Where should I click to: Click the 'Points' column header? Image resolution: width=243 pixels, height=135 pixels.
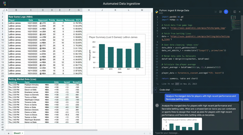(x=52, y=20)
